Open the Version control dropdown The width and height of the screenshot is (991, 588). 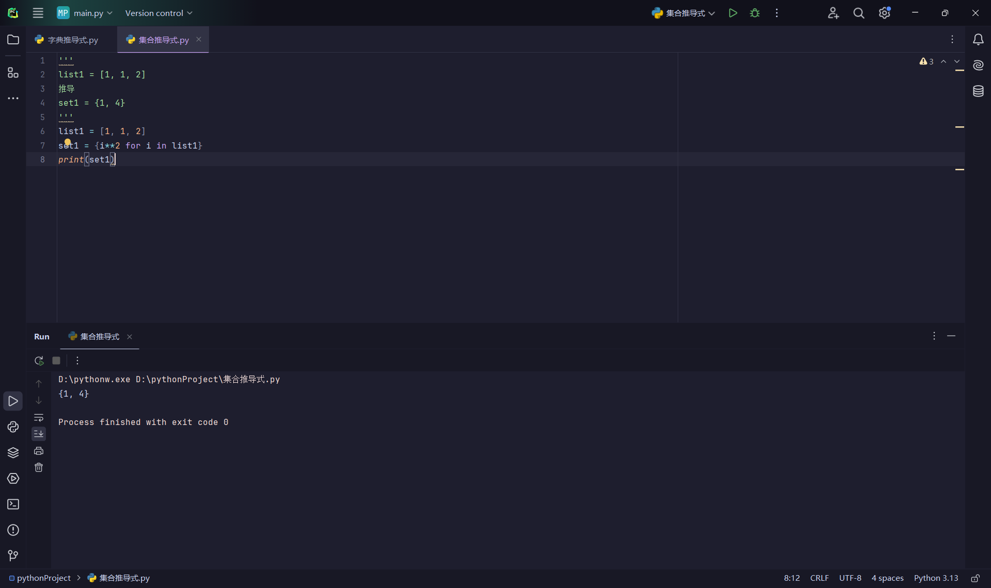(158, 13)
